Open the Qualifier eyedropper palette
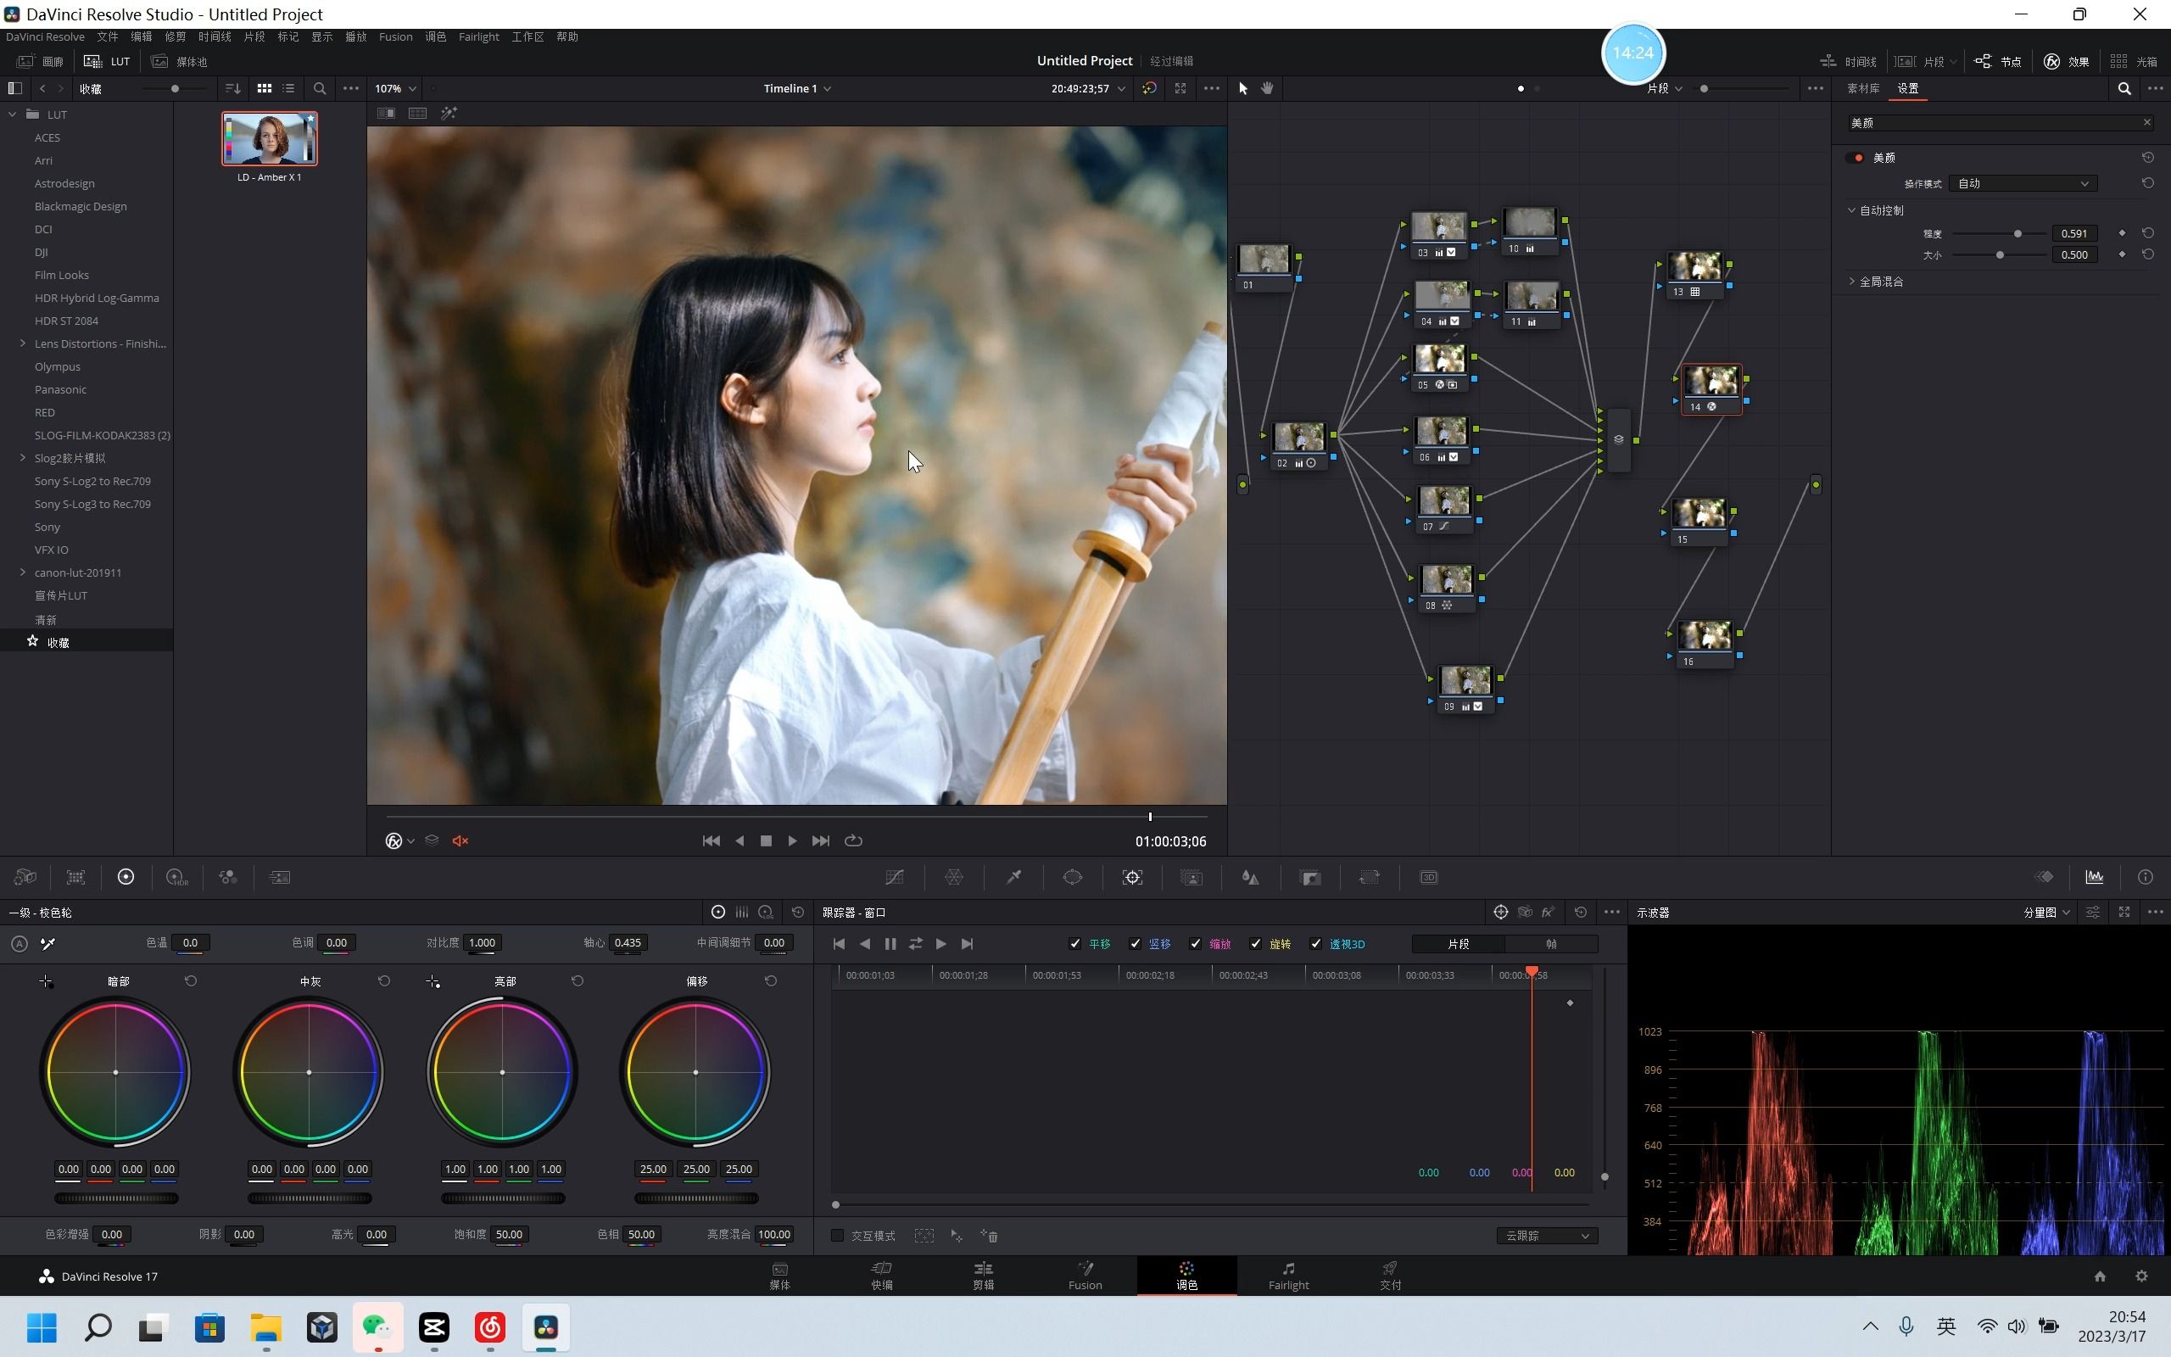2171x1357 pixels. pyautogui.click(x=1013, y=877)
